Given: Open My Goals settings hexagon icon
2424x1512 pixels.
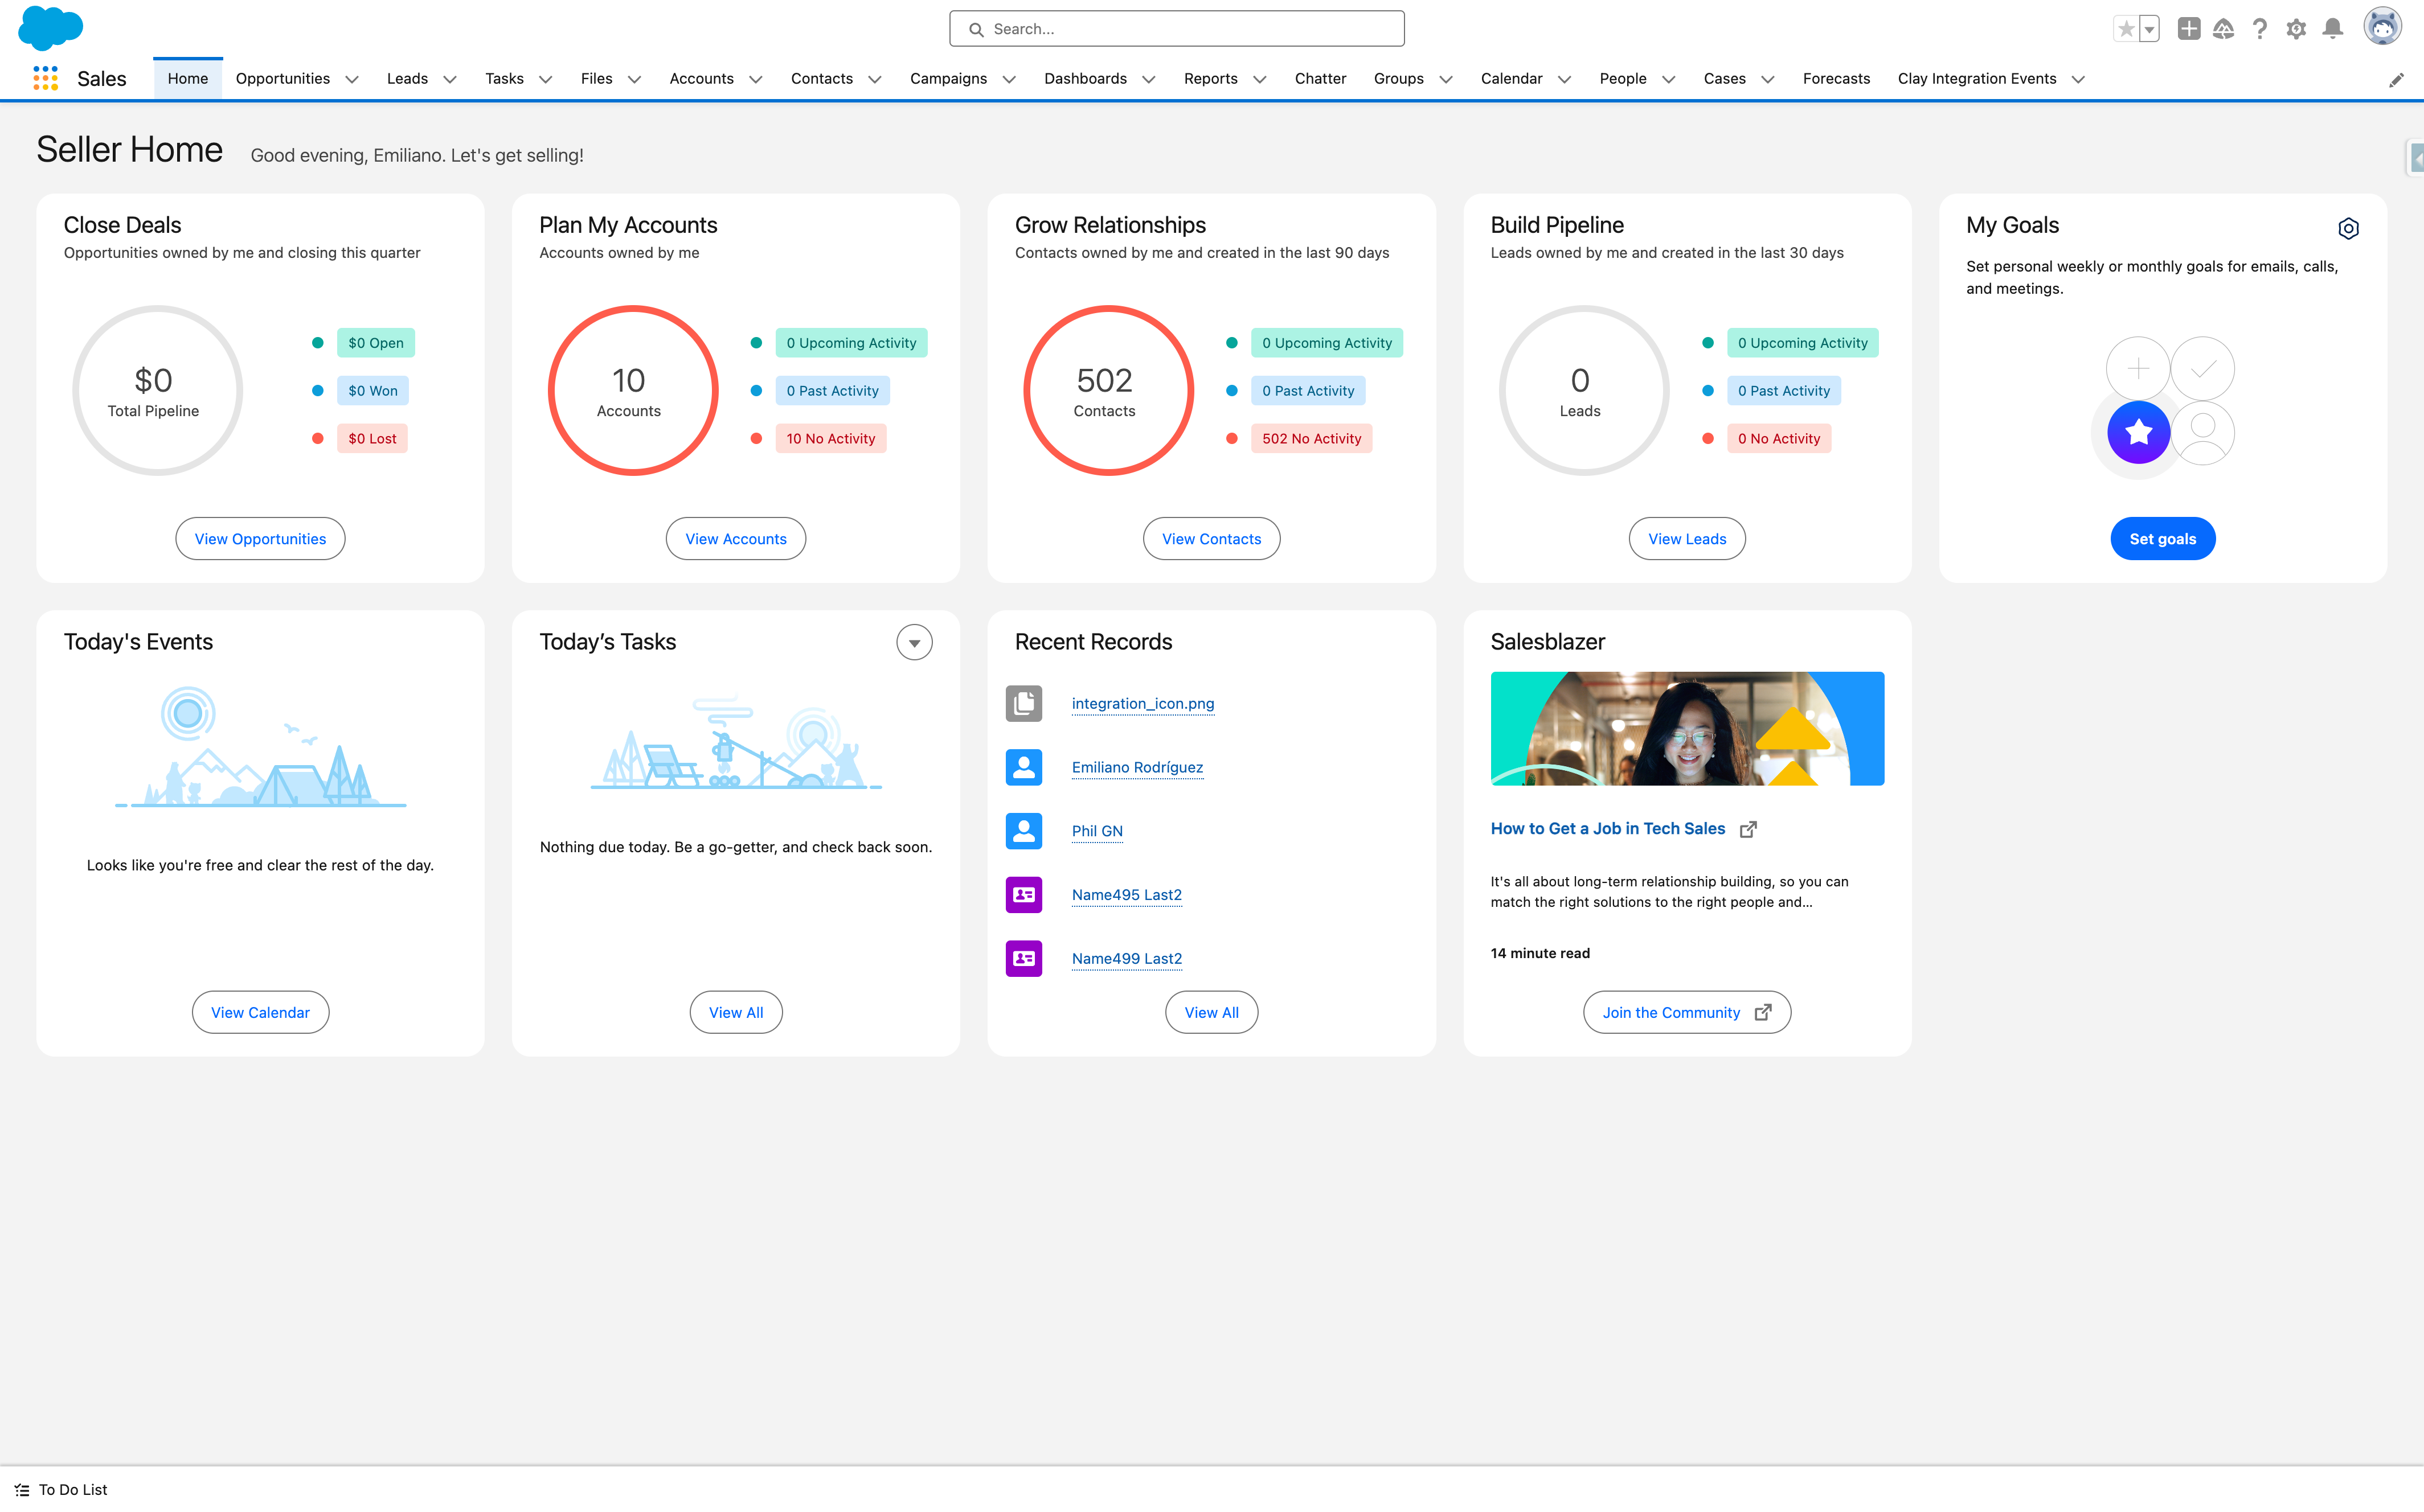Looking at the screenshot, I should (2349, 229).
